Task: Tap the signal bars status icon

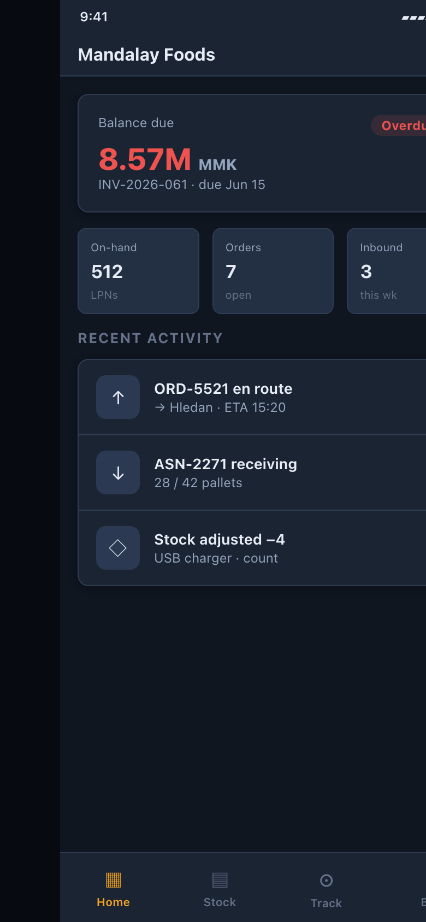Action: tap(414, 17)
